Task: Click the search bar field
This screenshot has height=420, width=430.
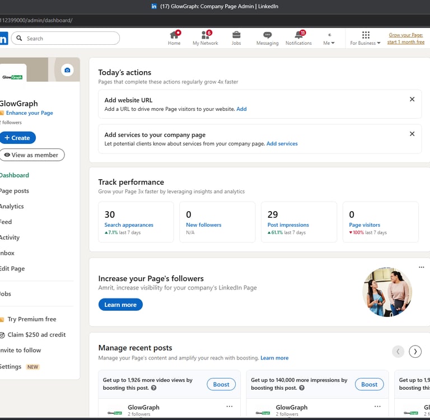Action: pyautogui.click(x=66, y=39)
